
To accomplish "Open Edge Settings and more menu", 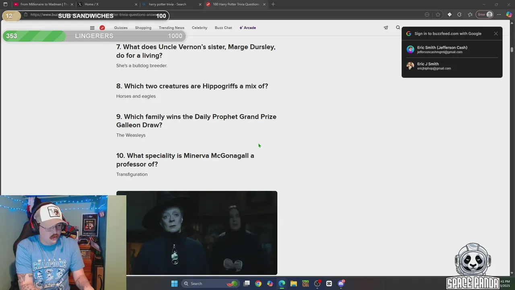I will tap(499, 14).
